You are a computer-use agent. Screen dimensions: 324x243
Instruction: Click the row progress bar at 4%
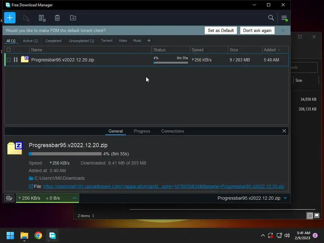[x=171, y=62]
